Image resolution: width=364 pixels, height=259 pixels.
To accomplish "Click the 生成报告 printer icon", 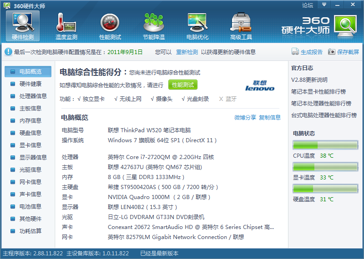I will coord(295,51).
